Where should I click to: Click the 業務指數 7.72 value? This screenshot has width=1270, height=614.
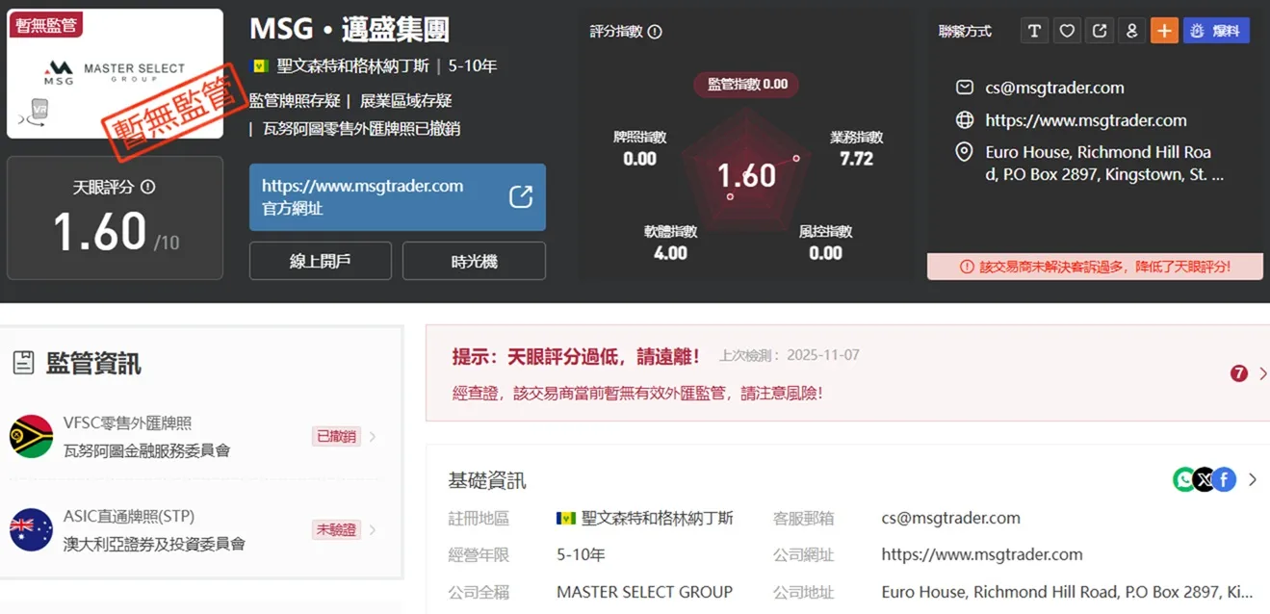pyautogui.click(x=856, y=159)
